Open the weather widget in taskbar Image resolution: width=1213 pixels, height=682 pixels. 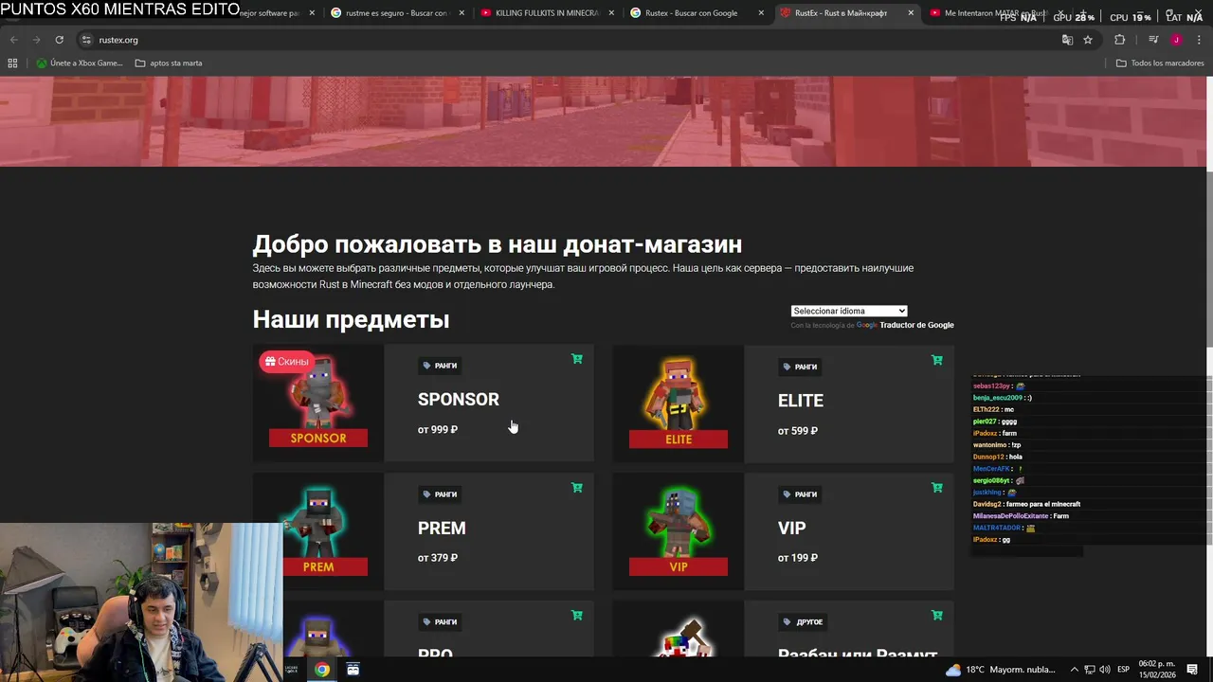click(x=1000, y=670)
